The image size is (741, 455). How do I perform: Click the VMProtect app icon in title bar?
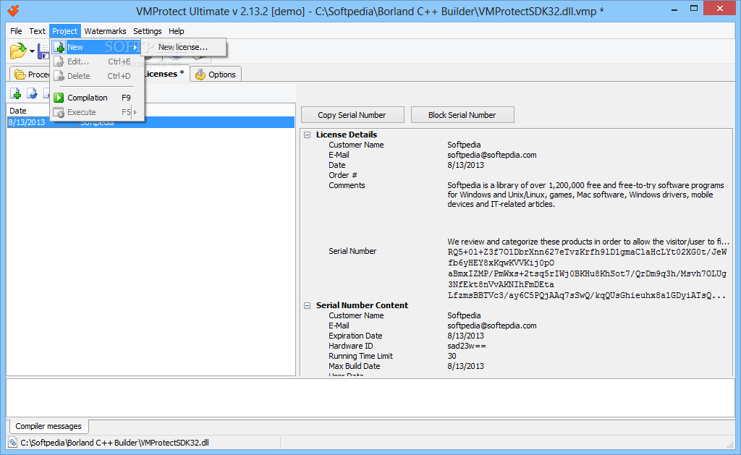pos(13,10)
